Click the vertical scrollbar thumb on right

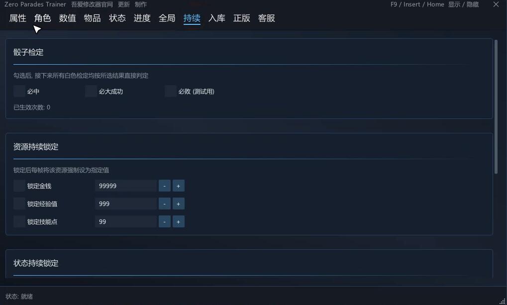(x=496, y=107)
